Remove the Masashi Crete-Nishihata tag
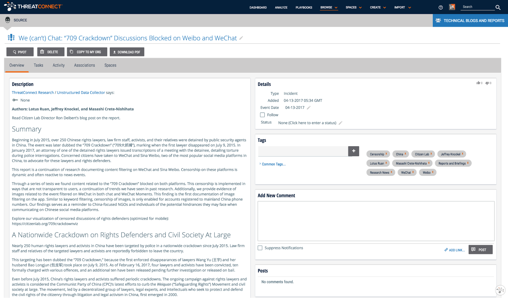508x298 pixels. click(429, 163)
